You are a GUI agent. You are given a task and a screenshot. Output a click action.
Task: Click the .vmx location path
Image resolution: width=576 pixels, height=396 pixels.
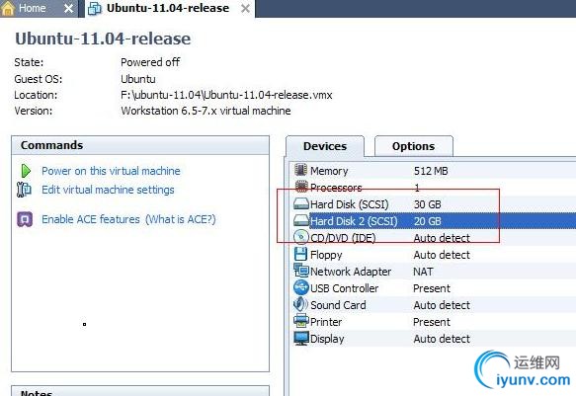[226, 95]
